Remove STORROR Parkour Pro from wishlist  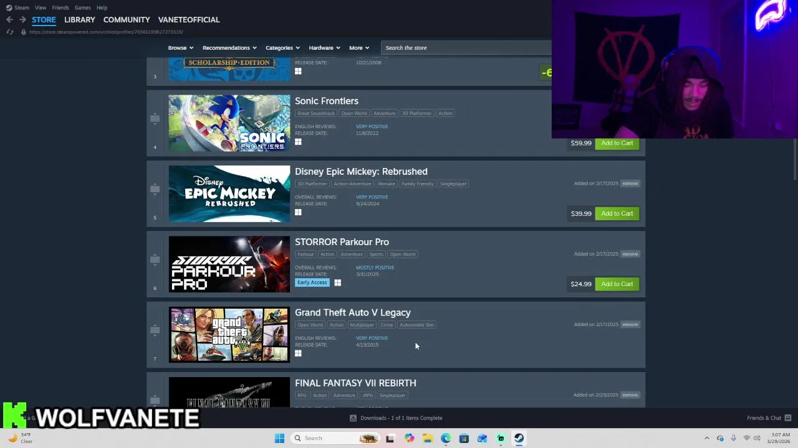(630, 254)
